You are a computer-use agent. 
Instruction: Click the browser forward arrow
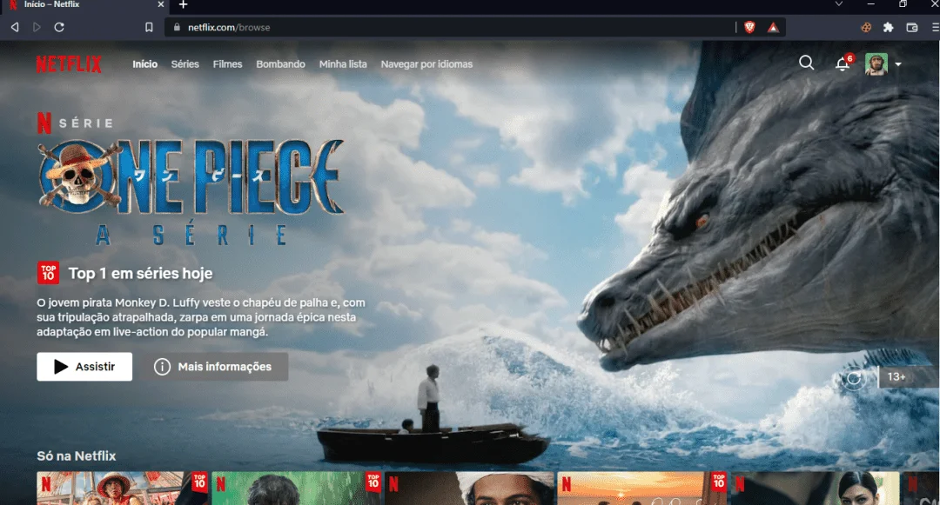(x=37, y=27)
